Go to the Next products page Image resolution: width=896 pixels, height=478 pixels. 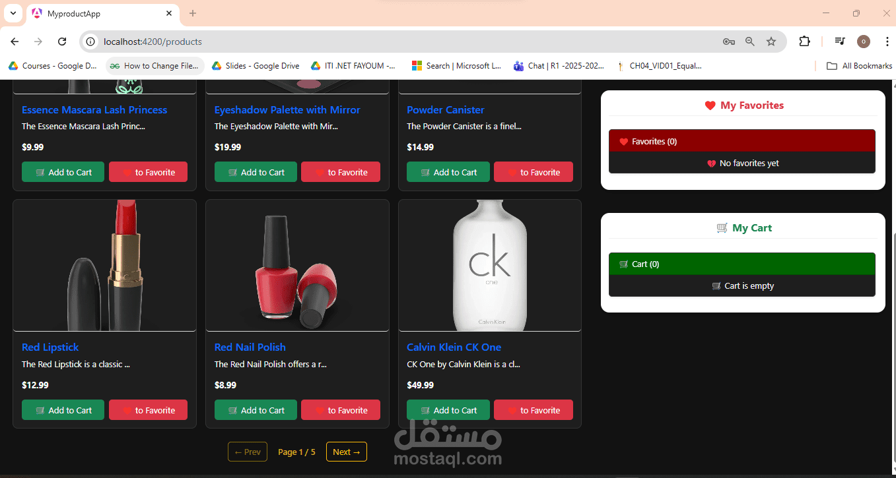[347, 452]
